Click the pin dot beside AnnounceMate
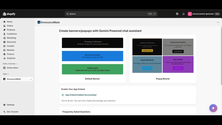Screen dimensions: 222x125 pyautogui.click(x=31, y=79)
